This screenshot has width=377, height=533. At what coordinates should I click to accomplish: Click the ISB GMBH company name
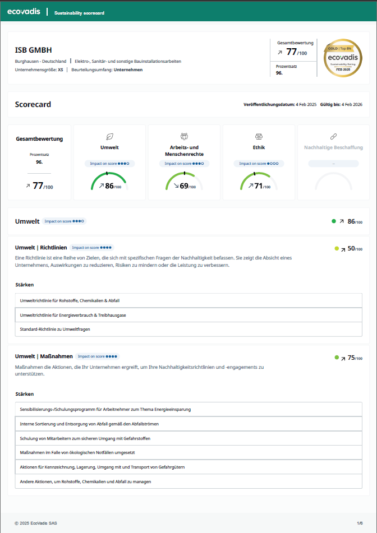33,50
